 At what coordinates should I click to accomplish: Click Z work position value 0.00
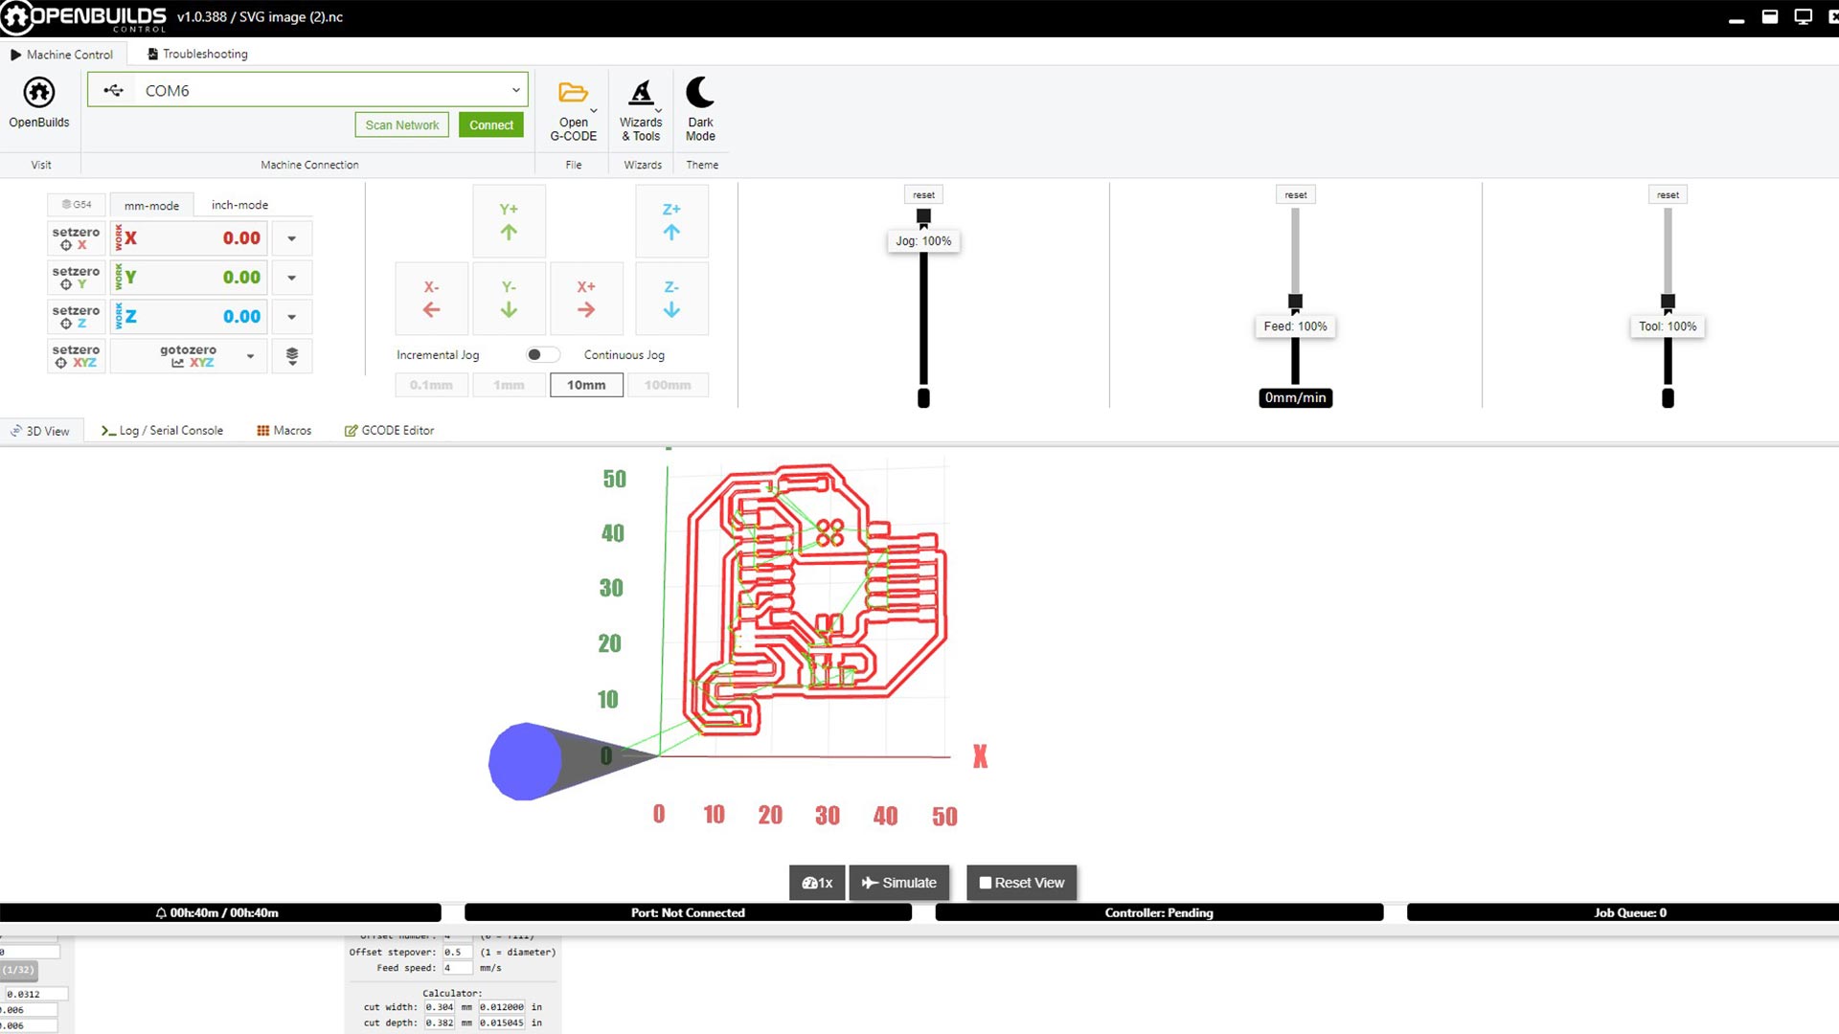tap(241, 317)
